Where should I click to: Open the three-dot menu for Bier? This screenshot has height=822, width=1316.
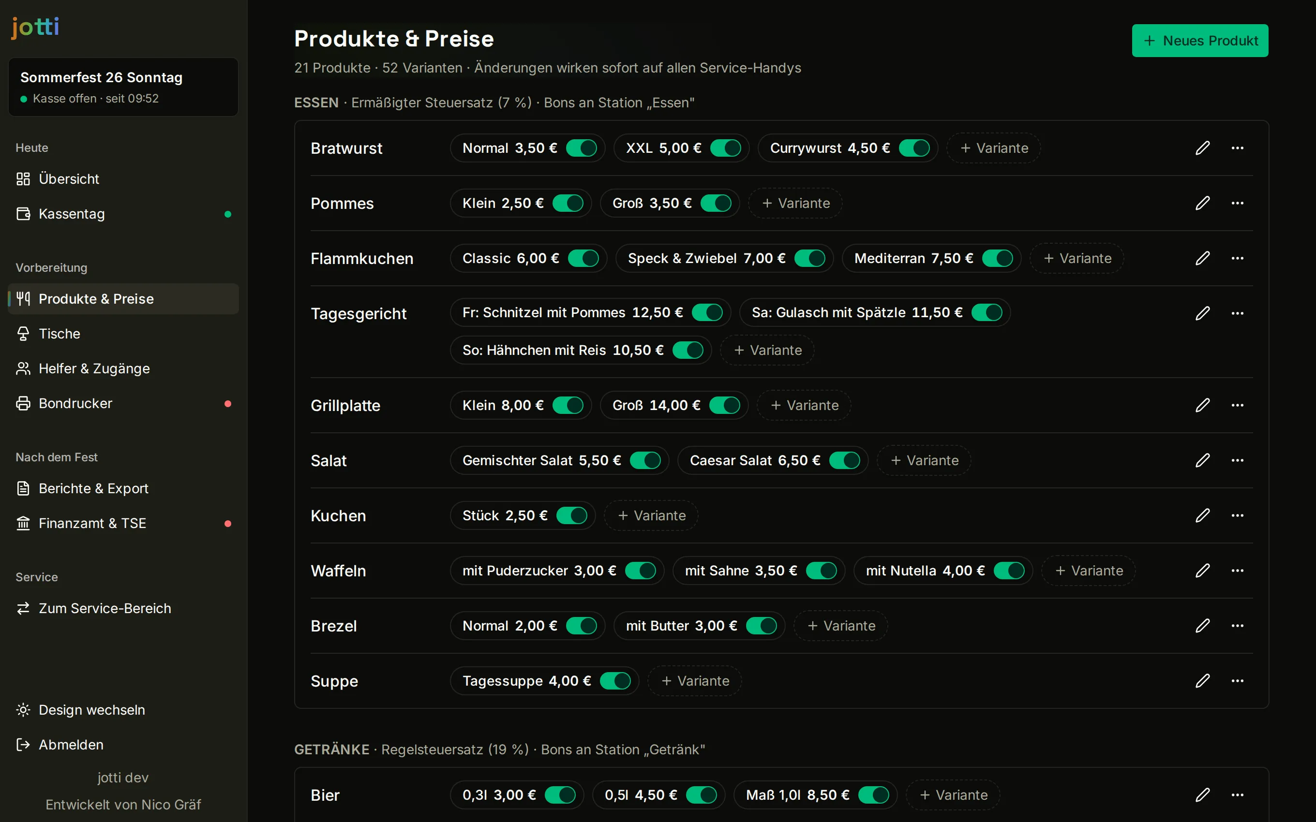click(x=1237, y=795)
